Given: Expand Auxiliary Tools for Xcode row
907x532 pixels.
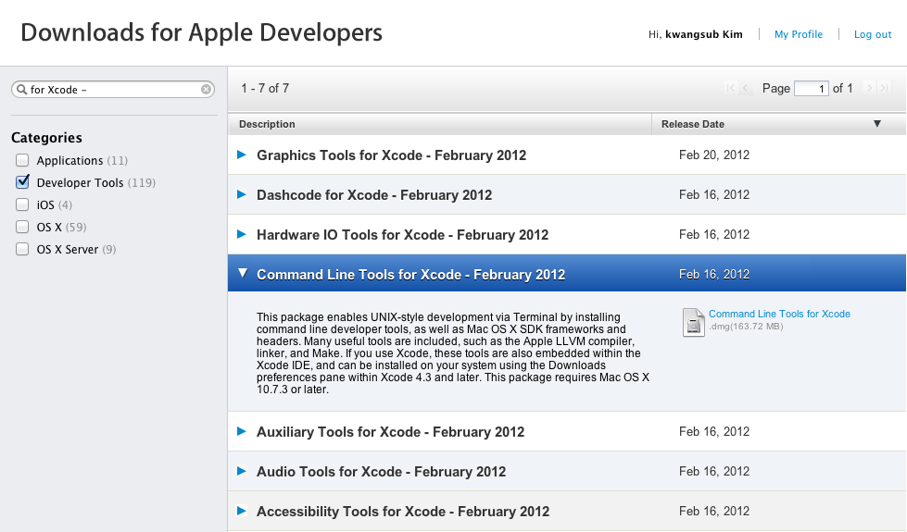Looking at the screenshot, I should pyautogui.click(x=242, y=431).
